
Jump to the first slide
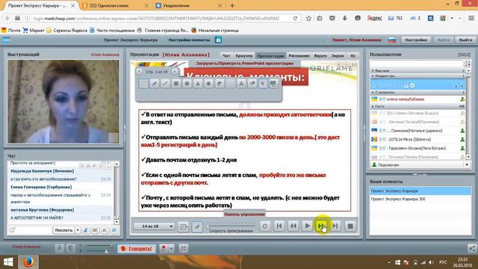[279, 226]
